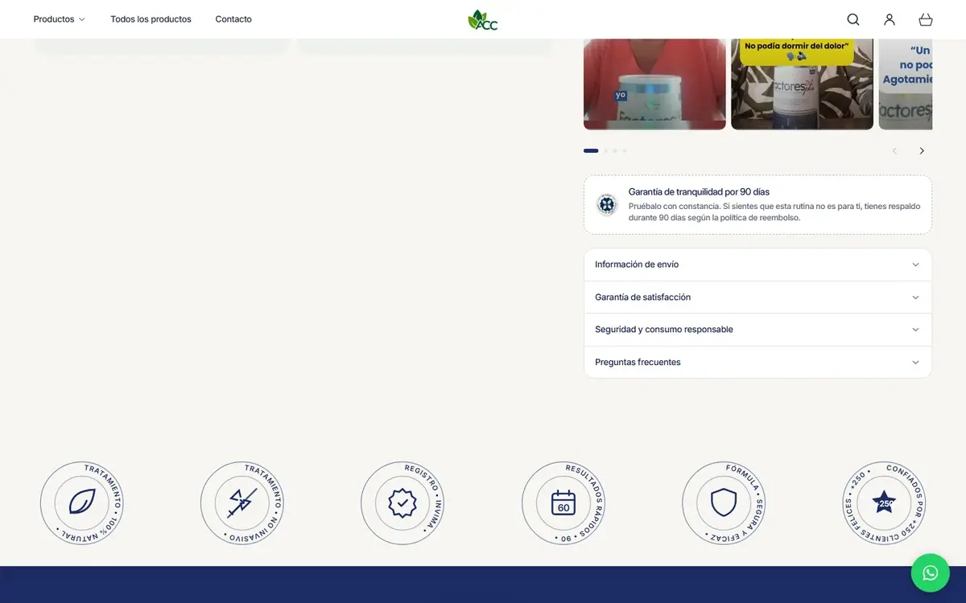Open the red-shirt testimonial video thumbnail
Screen dimensions: 966x603
pos(654,84)
